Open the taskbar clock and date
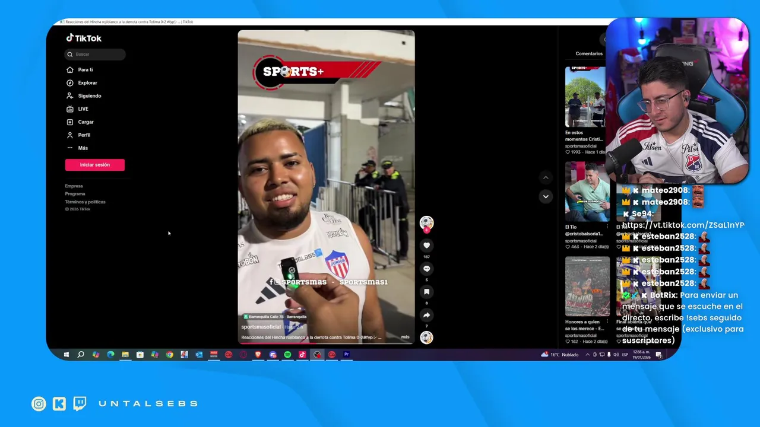The width and height of the screenshot is (760, 427). click(x=641, y=355)
